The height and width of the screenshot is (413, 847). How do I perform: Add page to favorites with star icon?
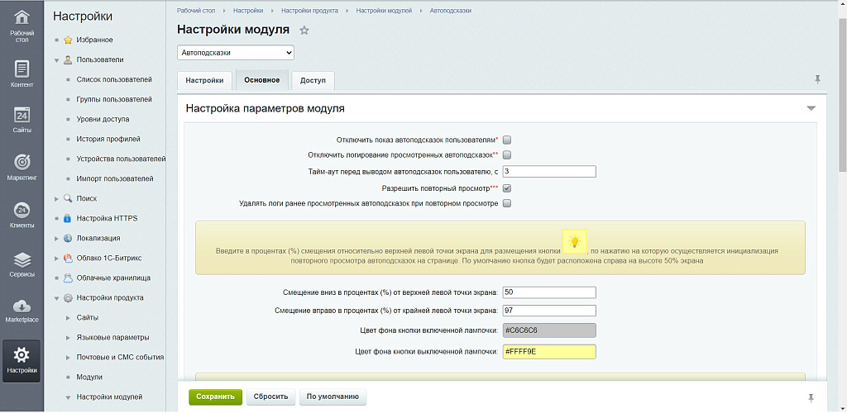[x=304, y=31]
